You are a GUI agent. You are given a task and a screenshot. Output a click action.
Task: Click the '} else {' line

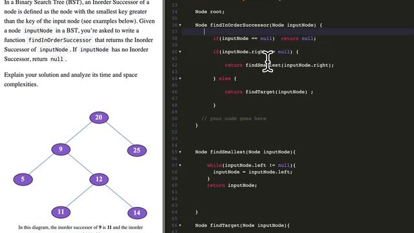(224, 78)
